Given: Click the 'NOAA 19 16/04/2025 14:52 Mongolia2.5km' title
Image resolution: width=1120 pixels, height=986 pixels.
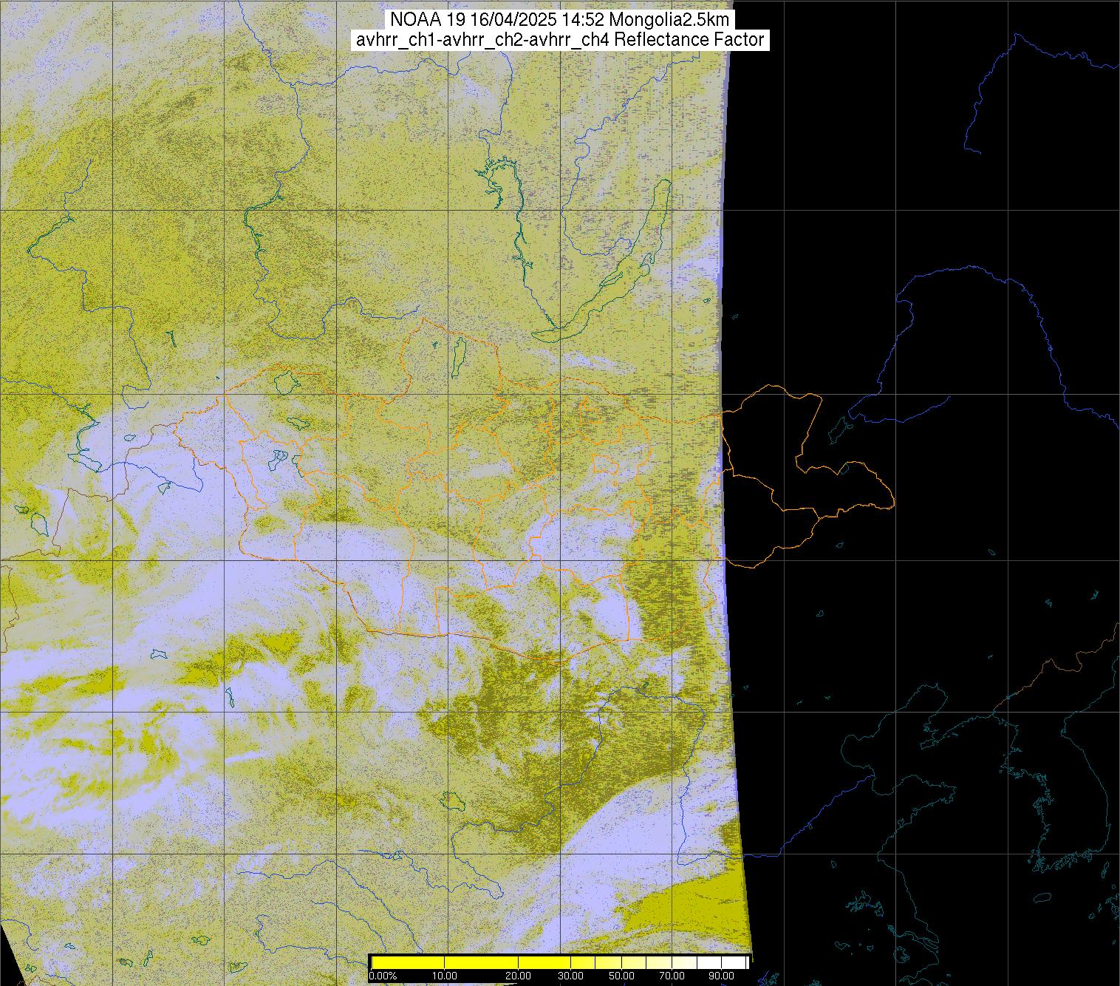Looking at the screenshot, I should tap(560, 21).
